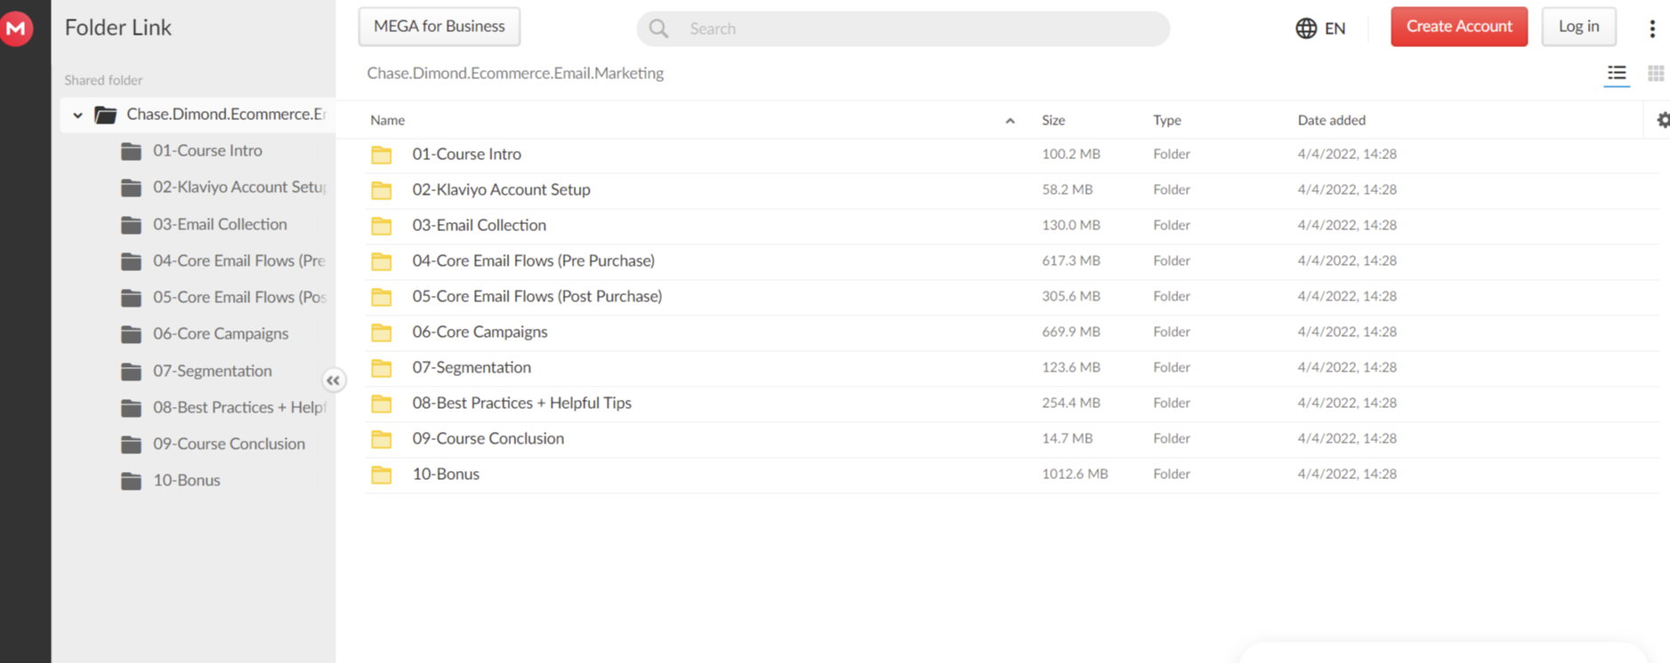The height and width of the screenshot is (663, 1670).
Task: Click folder icon of 03-Email Collection row
Action: pyautogui.click(x=382, y=226)
